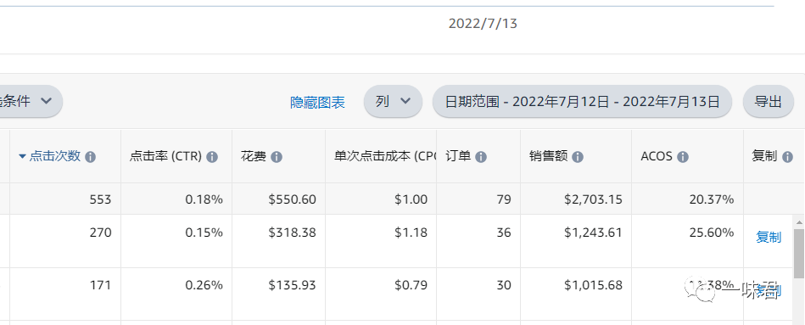
Task: Click 复制 link in first data row
Action: tap(769, 238)
